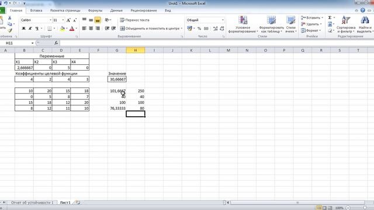Open the Формулы ribbon tab

pos(95,10)
